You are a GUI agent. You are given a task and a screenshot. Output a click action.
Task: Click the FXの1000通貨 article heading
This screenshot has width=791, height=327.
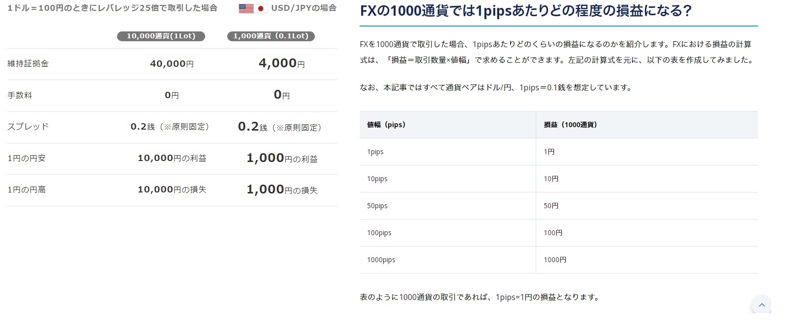coord(525,11)
